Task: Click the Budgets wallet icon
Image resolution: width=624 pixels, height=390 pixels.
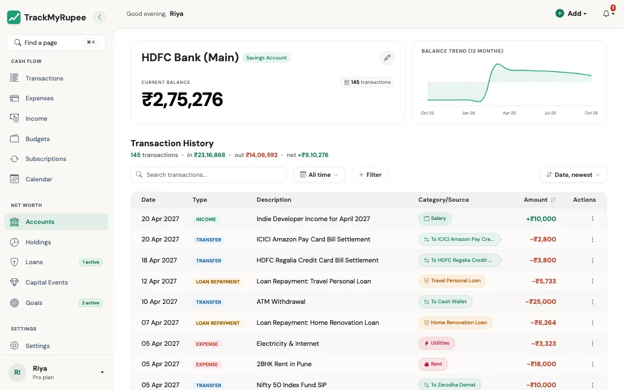Action: (14, 139)
